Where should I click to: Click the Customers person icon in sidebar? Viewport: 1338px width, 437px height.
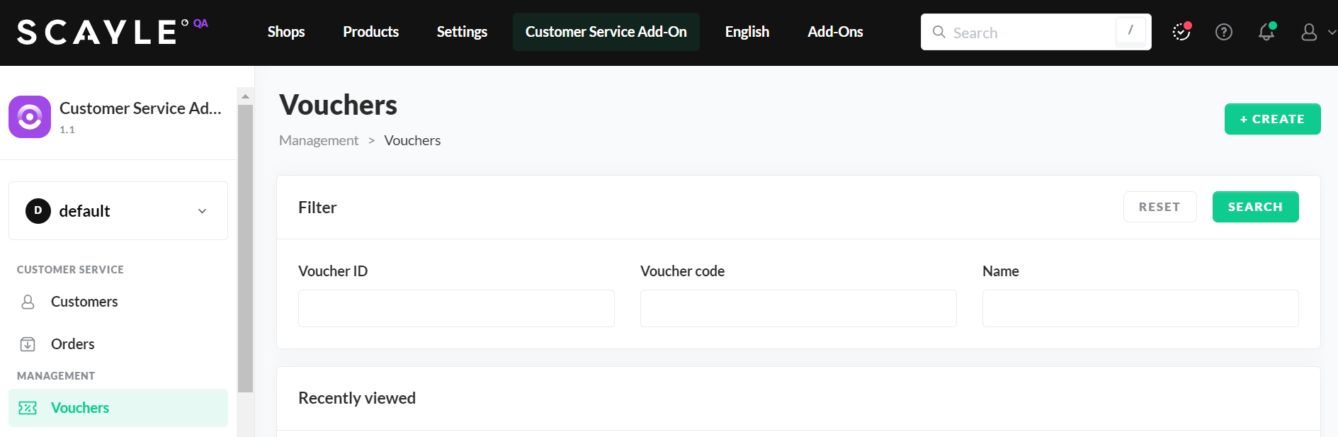point(28,302)
